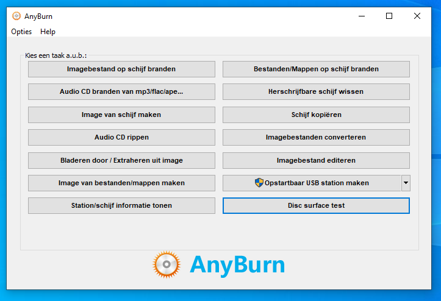Open Imagebestand editeren
Viewport: 441px width, 301px height.
click(x=316, y=160)
